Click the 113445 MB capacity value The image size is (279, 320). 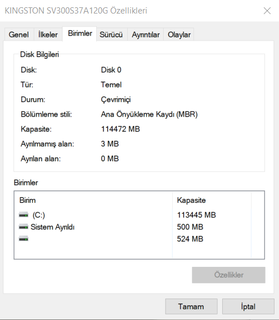pos(196,215)
